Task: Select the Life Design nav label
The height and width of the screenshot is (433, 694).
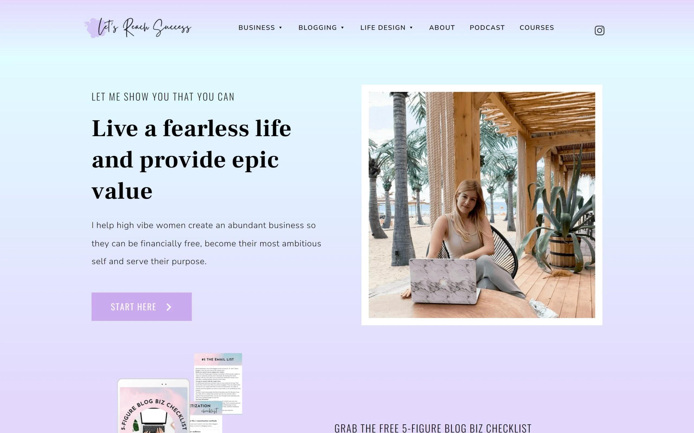Action: pyautogui.click(x=383, y=28)
